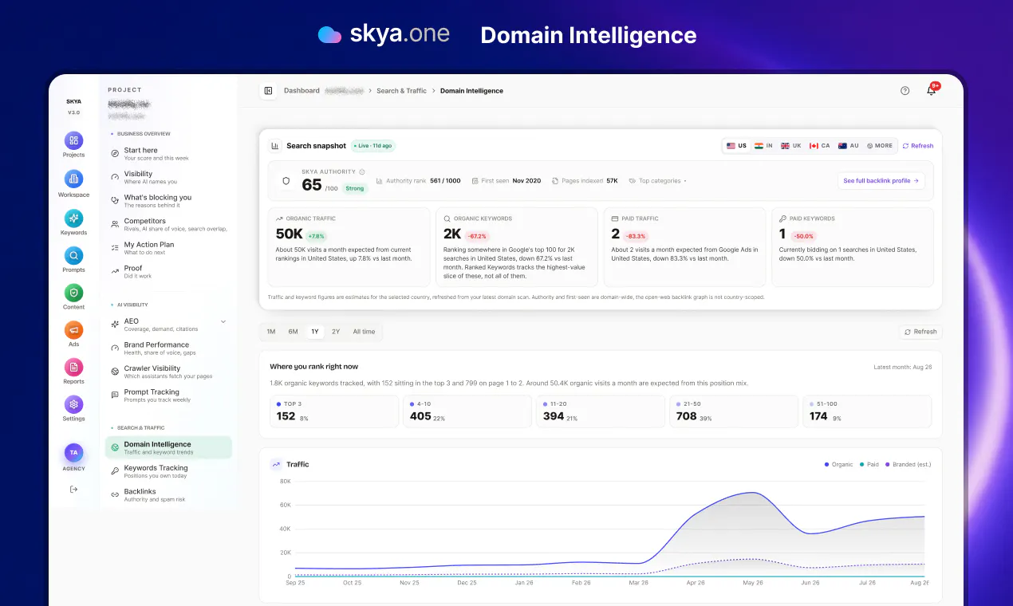Open the notifications bell icon
This screenshot has width=1013, height=606.
(x=931, y=91)
